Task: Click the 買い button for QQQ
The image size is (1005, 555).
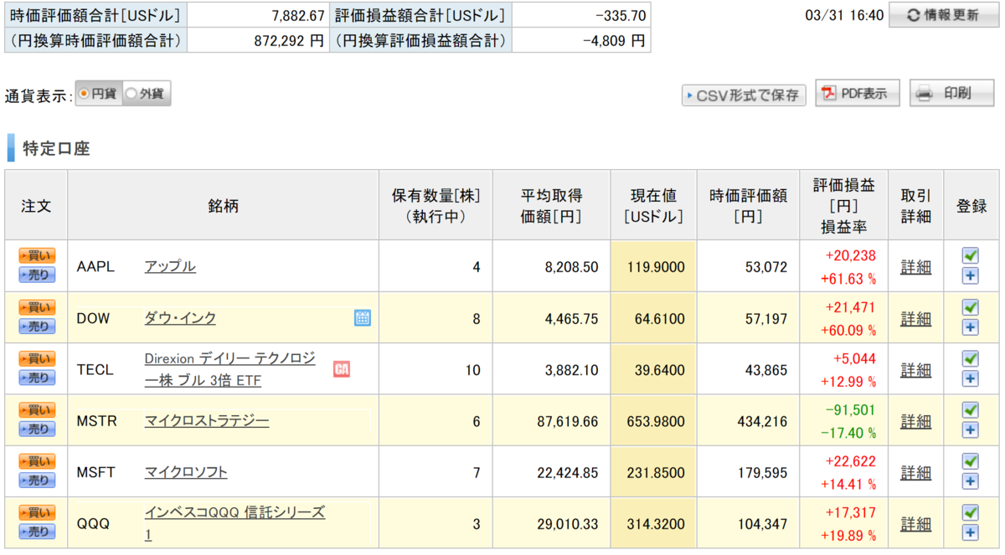Action: (x=37, y=512)
